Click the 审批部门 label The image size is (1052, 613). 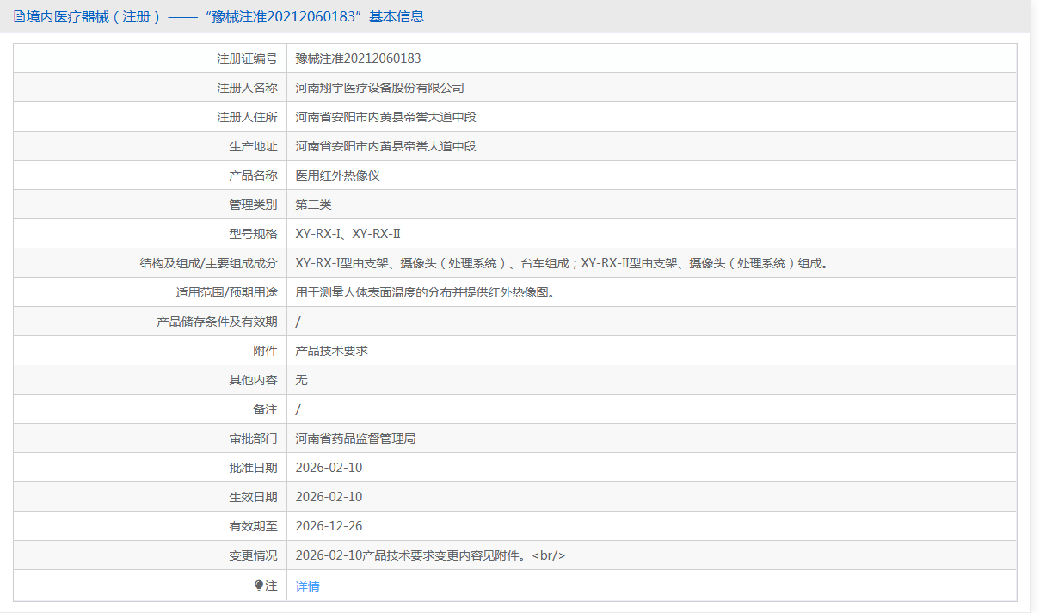(x=253, y=438)
